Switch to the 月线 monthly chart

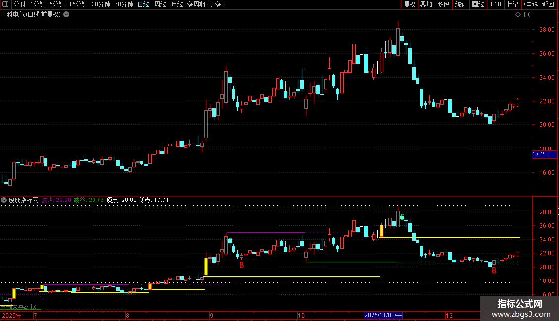coord(177,4)
